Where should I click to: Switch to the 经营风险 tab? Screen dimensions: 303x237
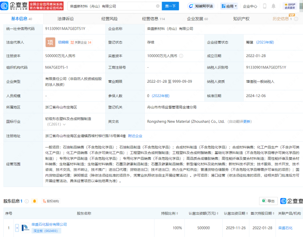(109, 19)
